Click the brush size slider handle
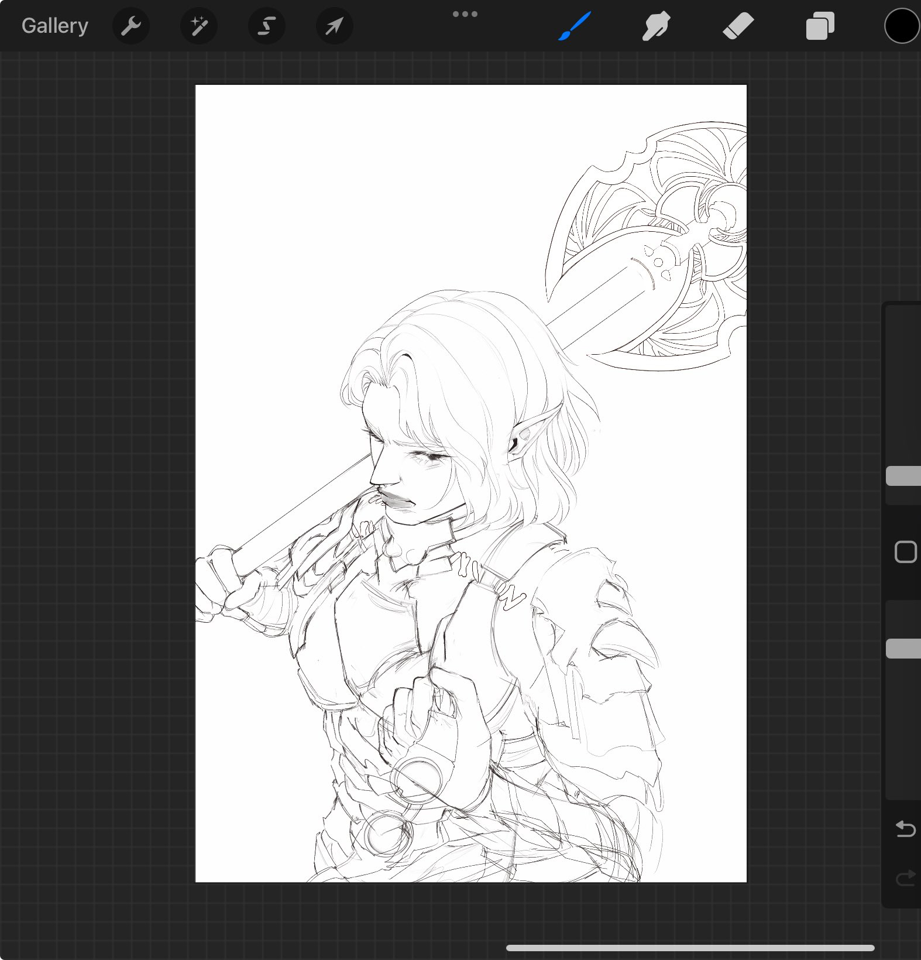 tap(904, 476)
